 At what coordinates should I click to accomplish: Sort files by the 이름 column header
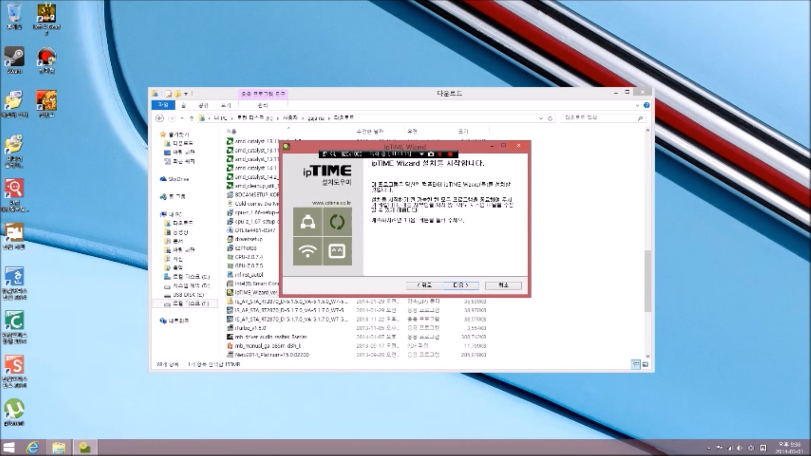pos(231,131)
